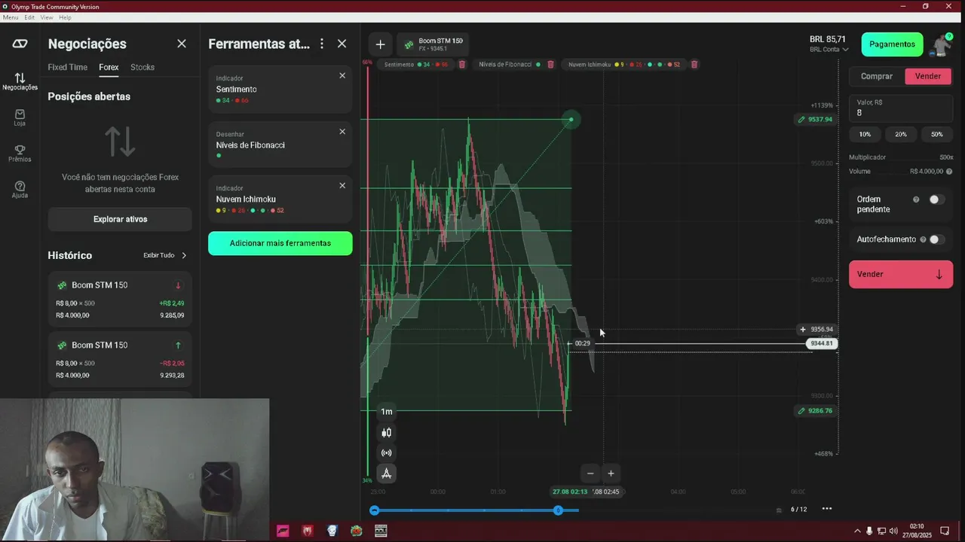965x542 pixels.
Task: Open the signals broadcast icon on chart
Action: click(387, 453)
